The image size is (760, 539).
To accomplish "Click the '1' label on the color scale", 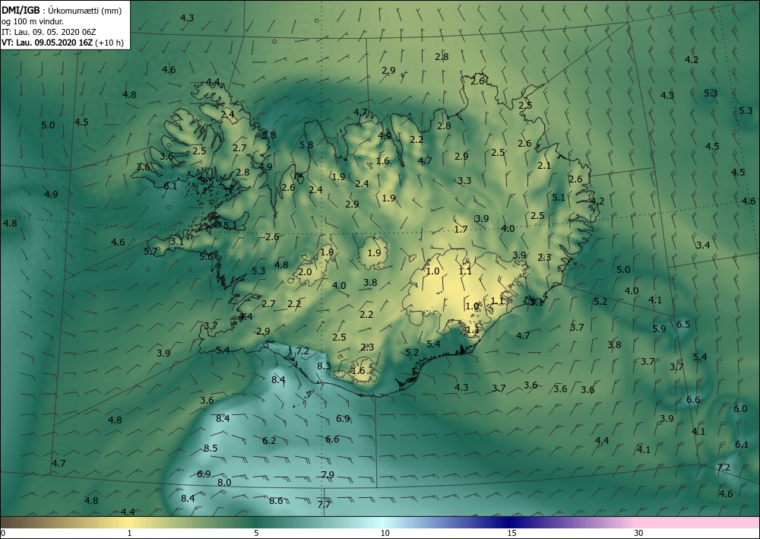I will click(x=129, y=533).
